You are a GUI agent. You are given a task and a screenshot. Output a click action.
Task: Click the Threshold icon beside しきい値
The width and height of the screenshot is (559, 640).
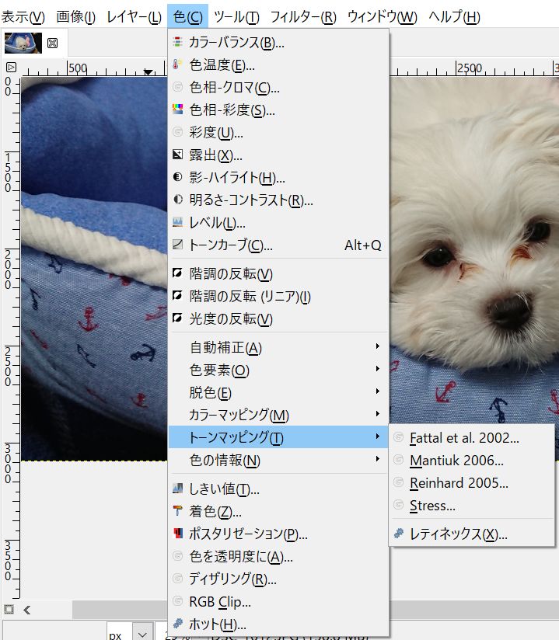tap(177, 489)
